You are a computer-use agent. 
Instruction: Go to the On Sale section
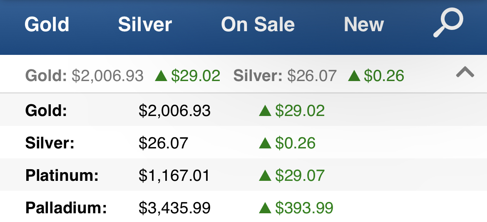coord(258,25)
